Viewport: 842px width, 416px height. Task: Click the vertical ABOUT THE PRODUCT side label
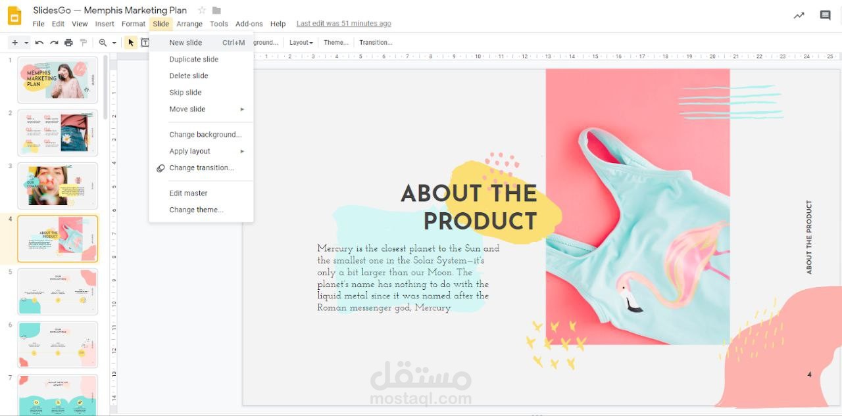809,237
